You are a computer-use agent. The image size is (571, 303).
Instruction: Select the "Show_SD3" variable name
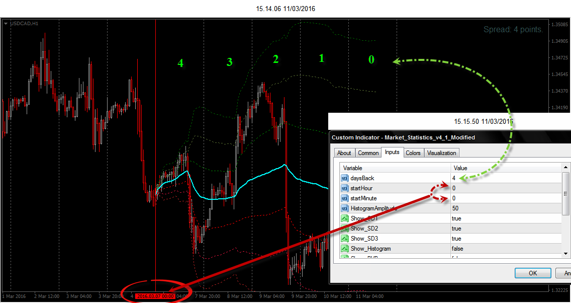364,239
